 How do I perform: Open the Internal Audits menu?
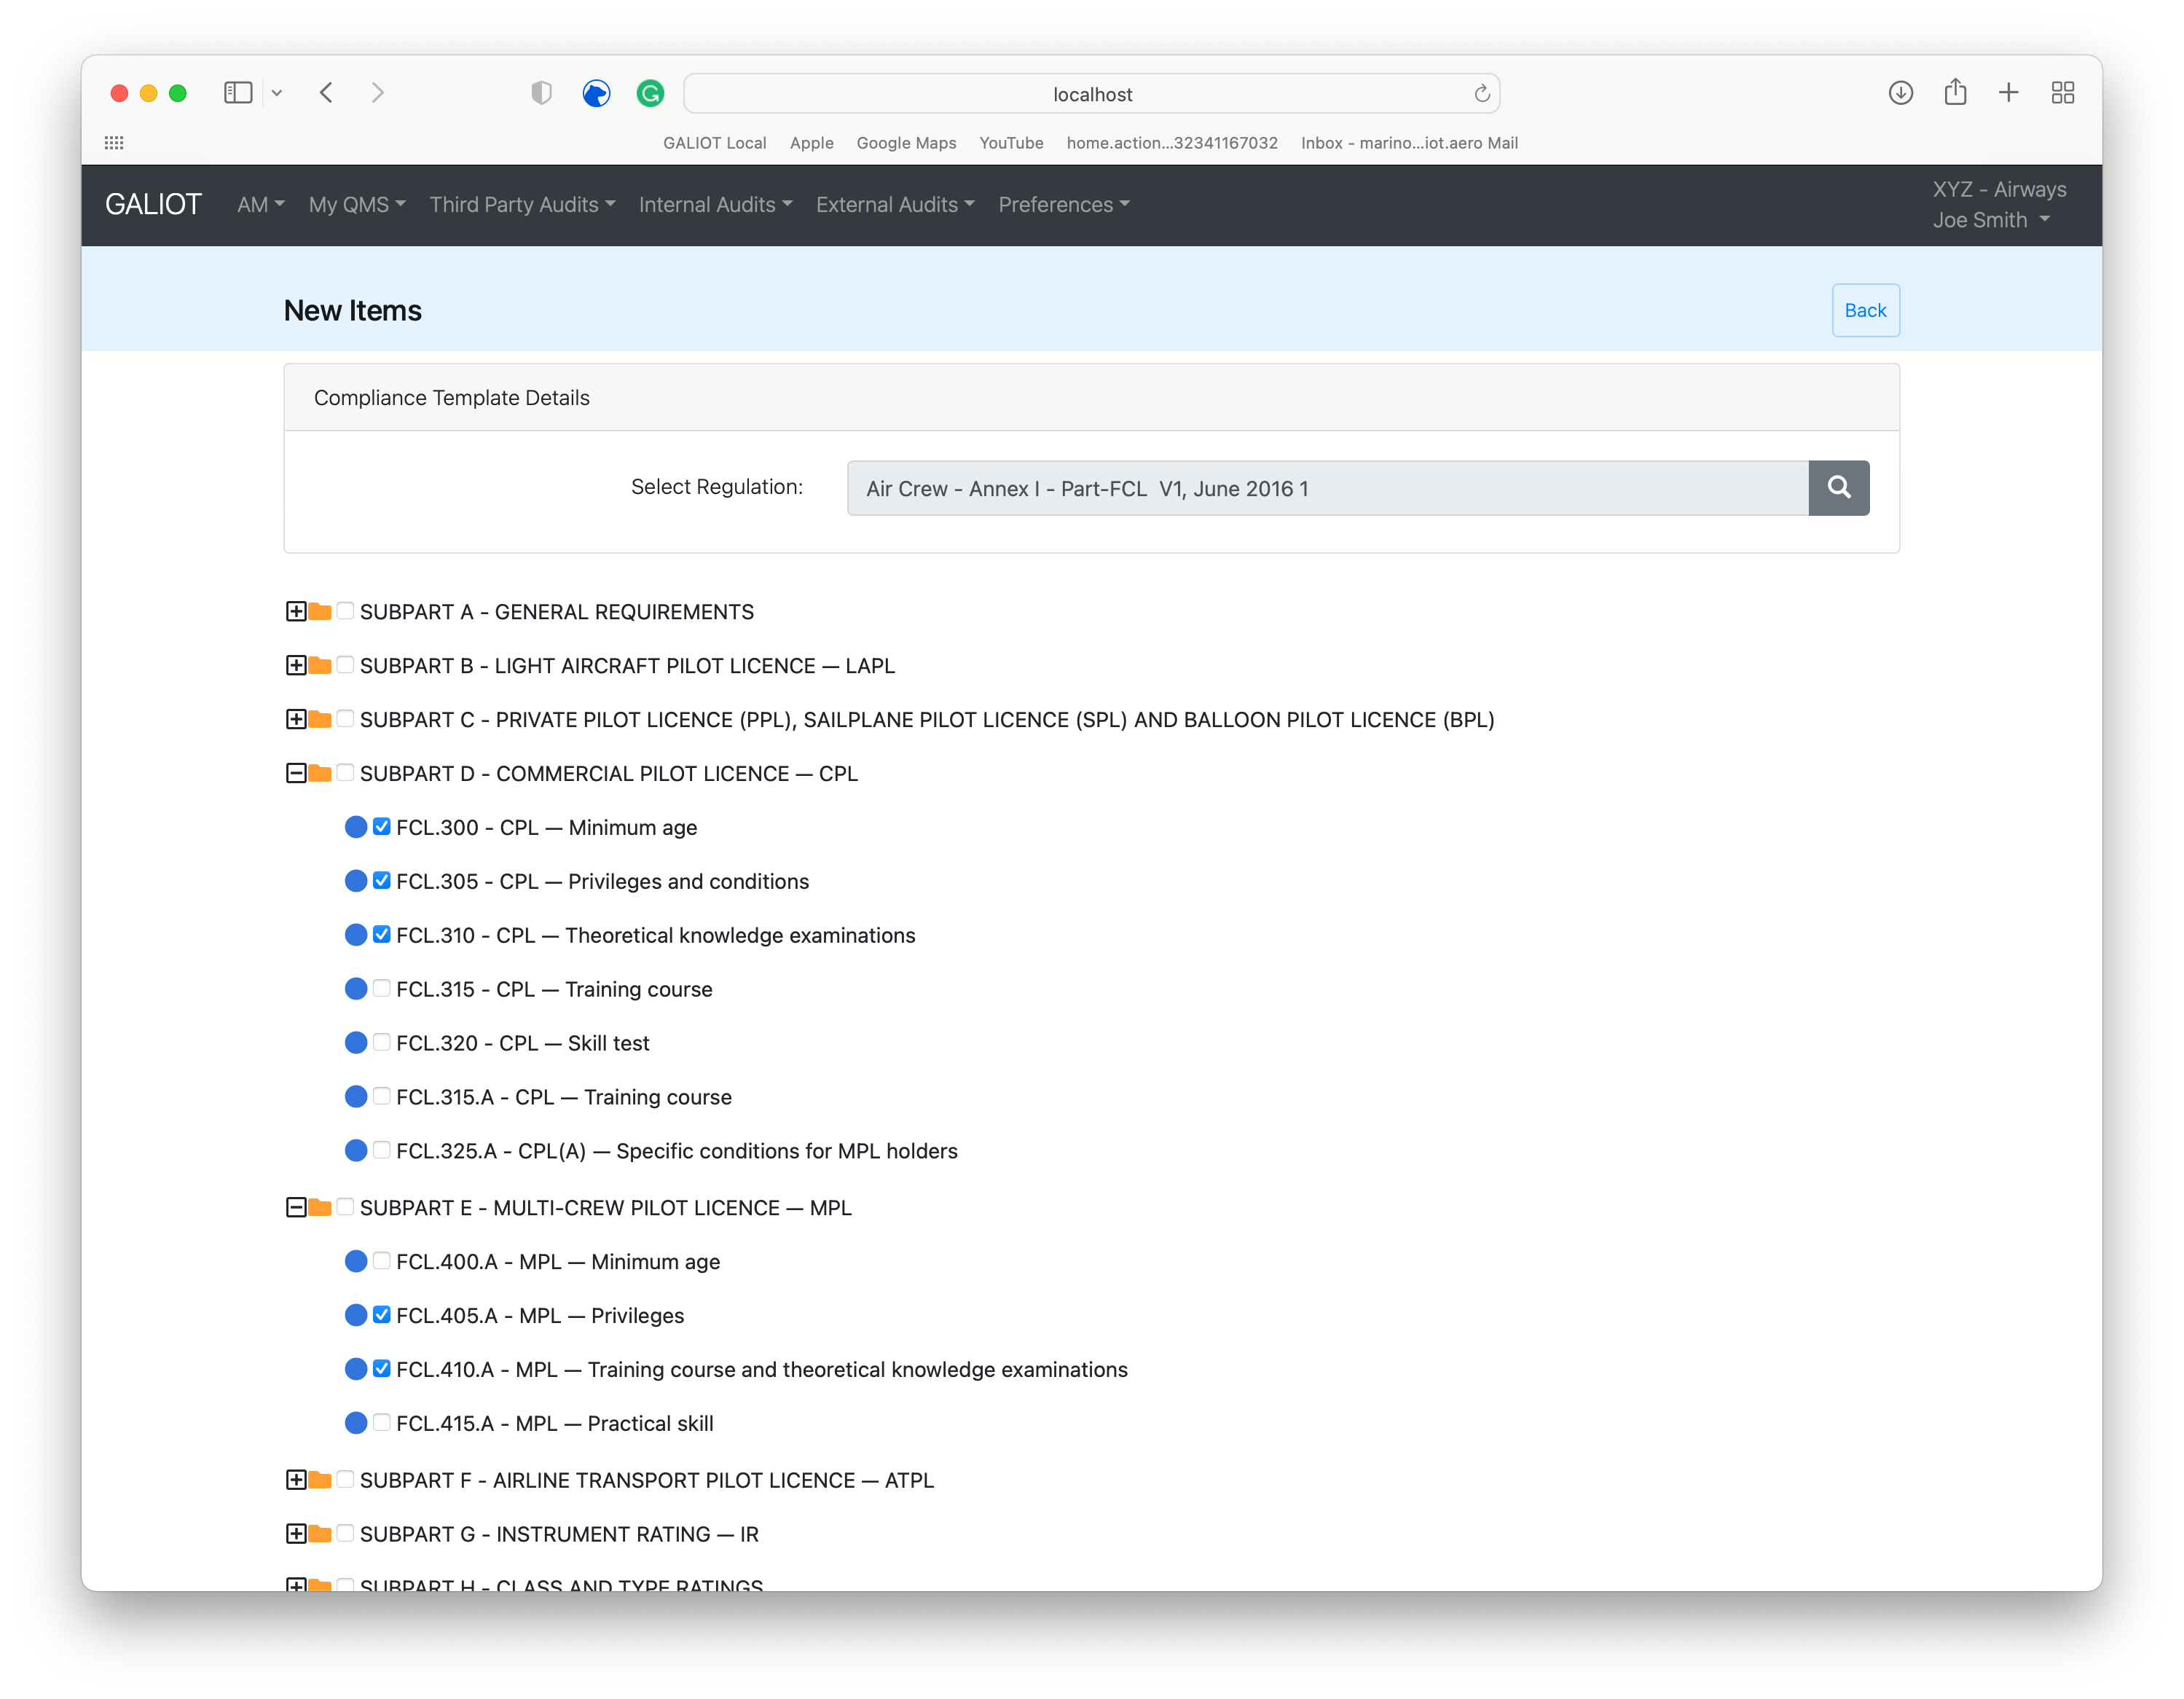[x=715, y=204]
